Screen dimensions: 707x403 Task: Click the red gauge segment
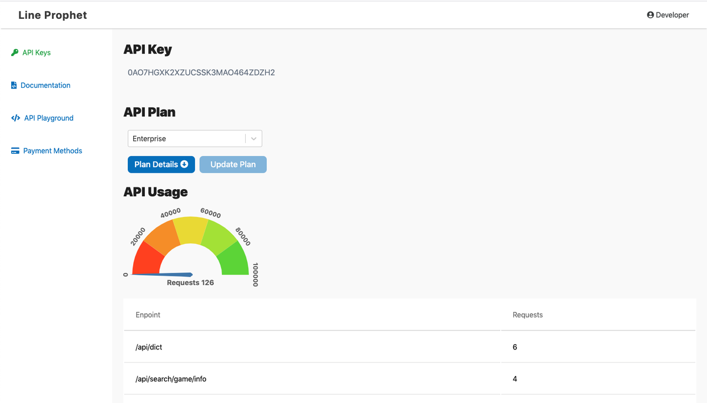[148, 258]
